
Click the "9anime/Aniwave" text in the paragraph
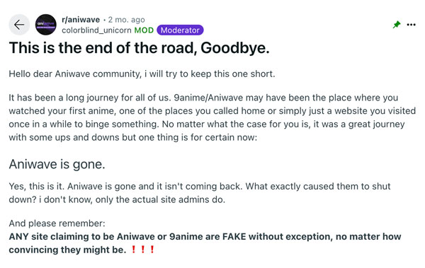(208, 98)
